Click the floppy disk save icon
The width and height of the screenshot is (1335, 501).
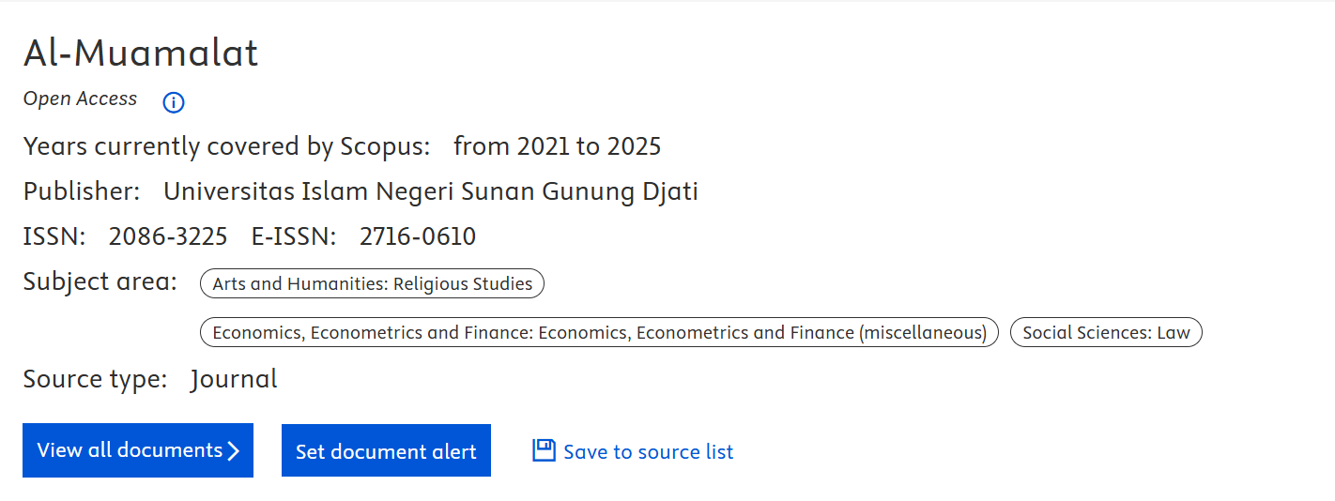click(544, 451)
